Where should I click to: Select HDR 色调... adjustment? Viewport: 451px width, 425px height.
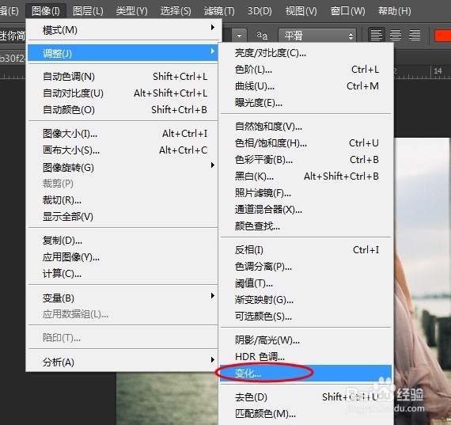305,357
